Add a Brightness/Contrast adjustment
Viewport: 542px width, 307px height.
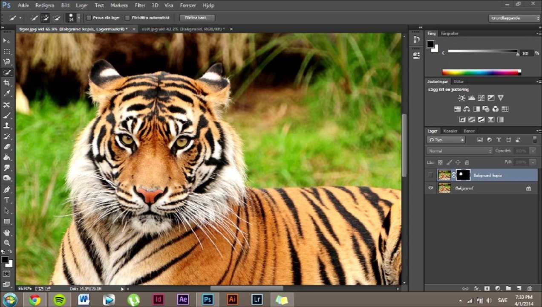[462, 98]
